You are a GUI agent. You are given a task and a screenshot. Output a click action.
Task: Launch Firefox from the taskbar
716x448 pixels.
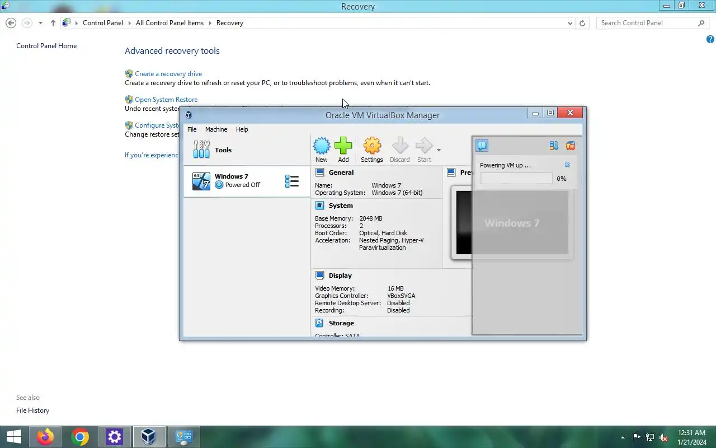[45, 437]
